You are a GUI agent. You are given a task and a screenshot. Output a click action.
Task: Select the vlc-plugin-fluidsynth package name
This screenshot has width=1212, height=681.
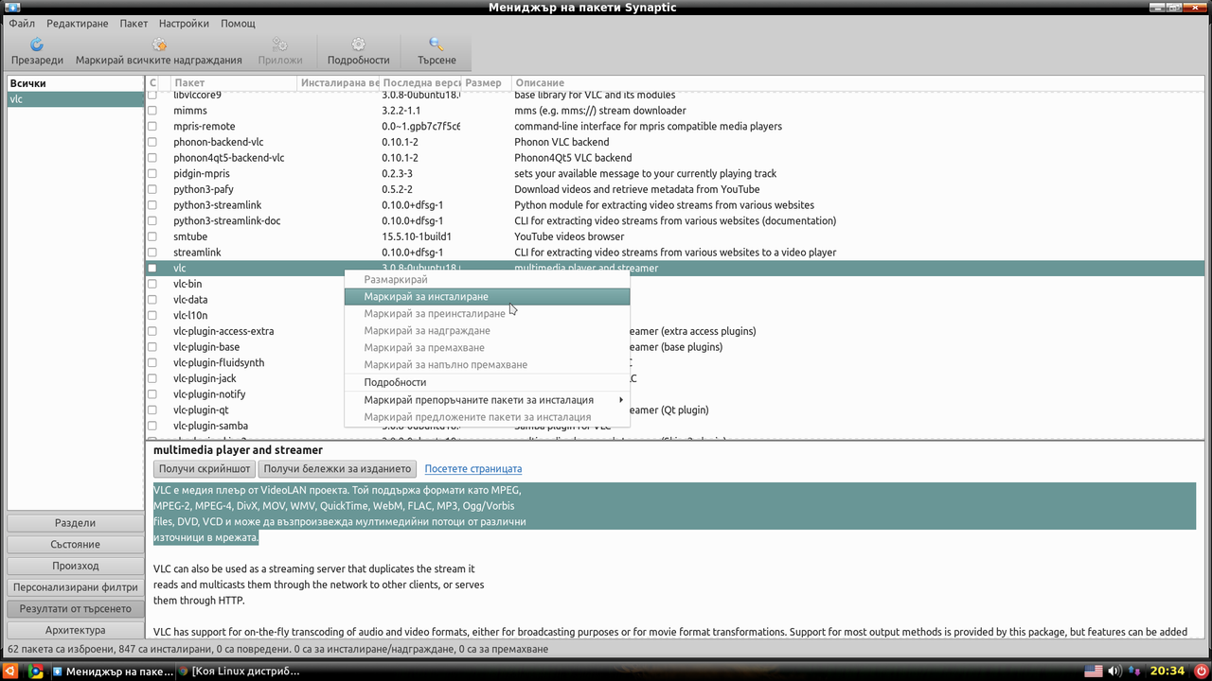[x=219, y=363]
